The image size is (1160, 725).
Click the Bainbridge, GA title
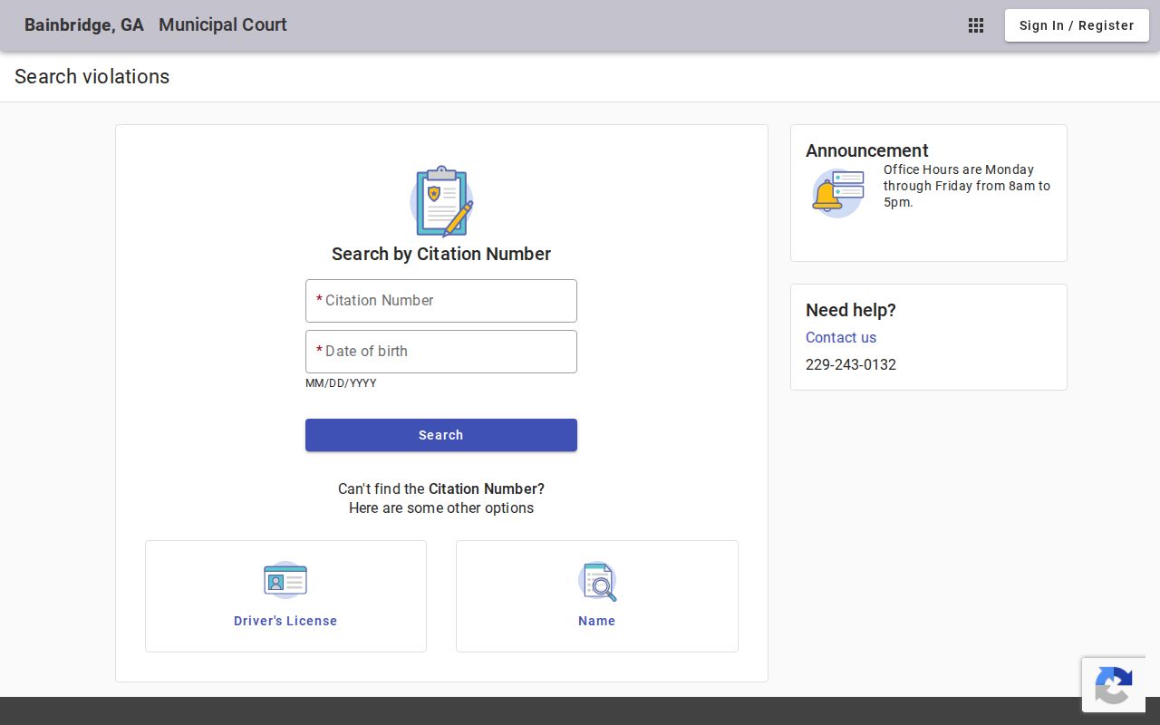(x=84, y=25)
